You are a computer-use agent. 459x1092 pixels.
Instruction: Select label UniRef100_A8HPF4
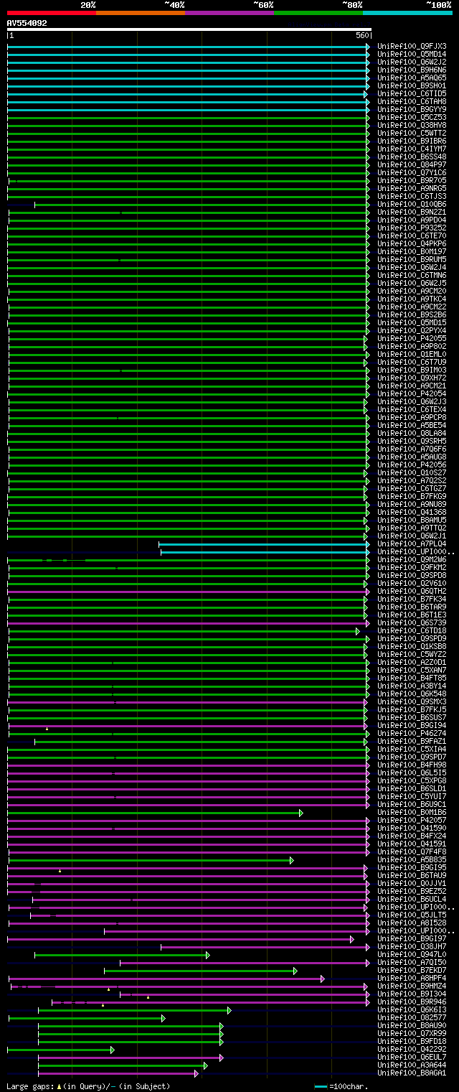[x=412, y=978]
